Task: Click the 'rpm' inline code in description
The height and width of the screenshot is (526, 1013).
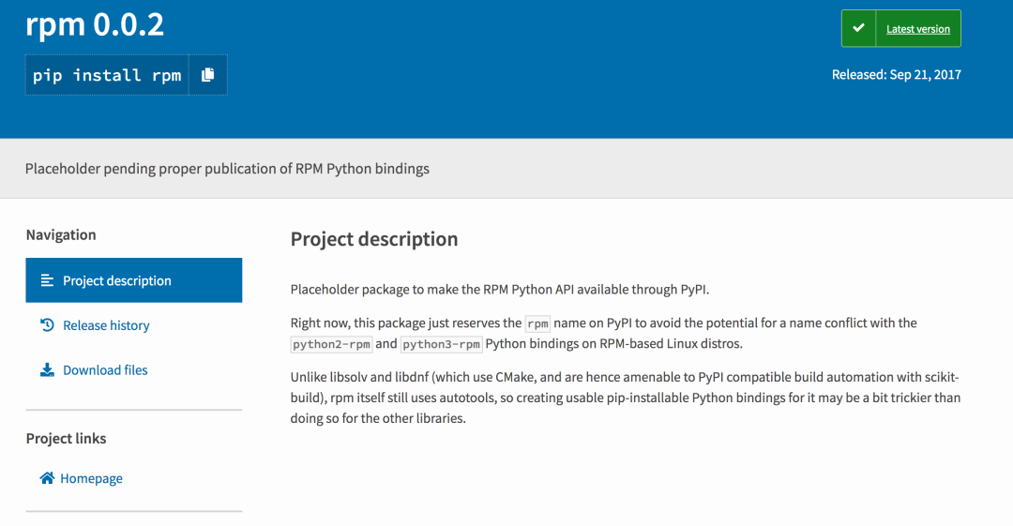Action: tap(537, 323)
